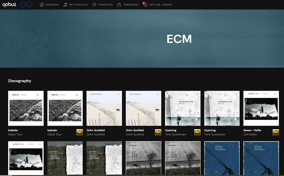The image size is (284, 176).
Task: Click the Oded Tzur artist under Hi-Res Isabela
Action: [54, 134]
